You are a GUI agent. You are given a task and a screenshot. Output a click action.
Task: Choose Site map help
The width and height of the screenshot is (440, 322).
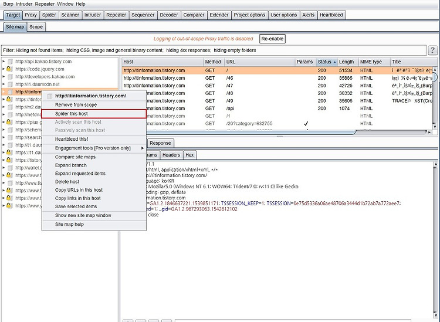[x=94, y=225]
